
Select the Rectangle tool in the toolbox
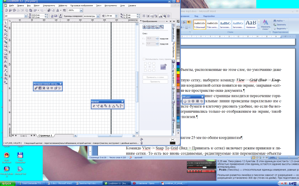pos(6,46)
